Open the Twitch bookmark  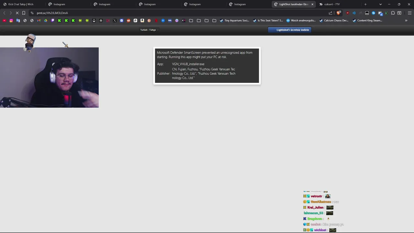[x=53, y=20]
